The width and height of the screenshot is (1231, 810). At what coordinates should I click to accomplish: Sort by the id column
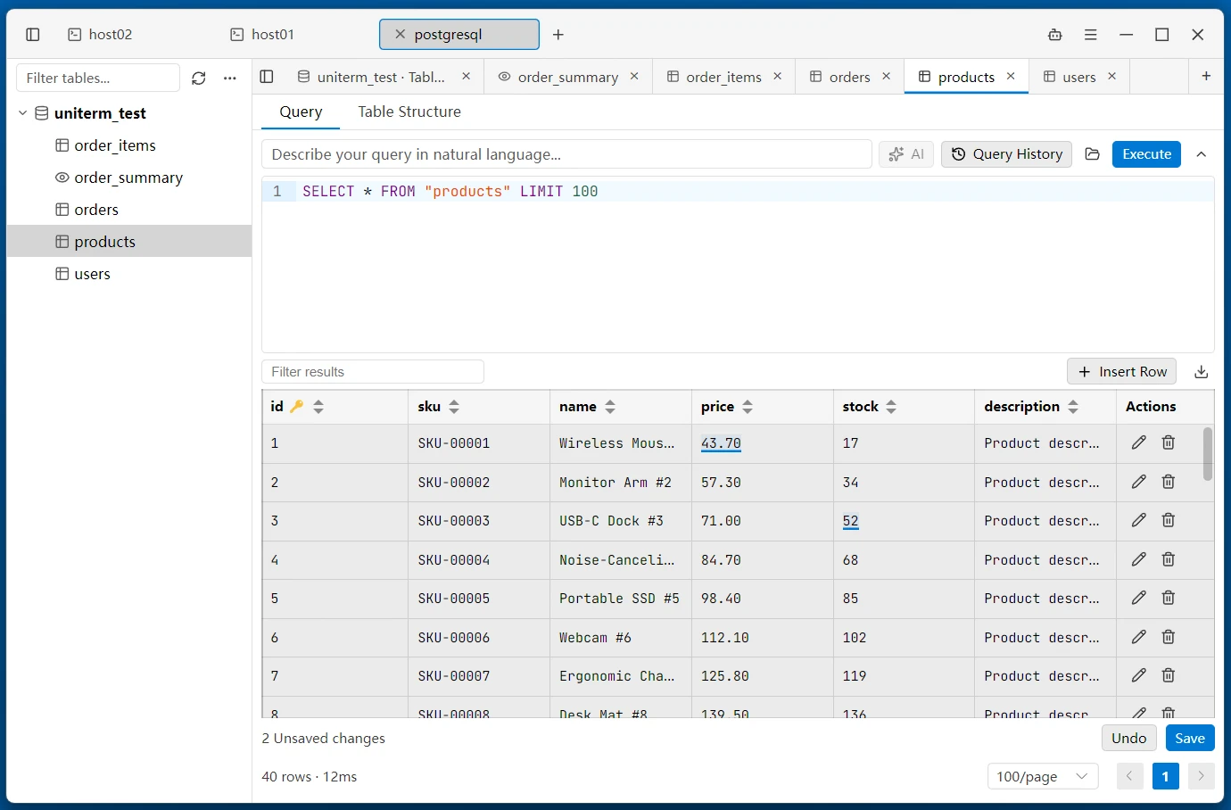pos(318,407)
